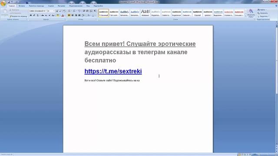The height and width of the screenshot is (156, 278).
Task: Apply red font color
Action: coord(63,16)
